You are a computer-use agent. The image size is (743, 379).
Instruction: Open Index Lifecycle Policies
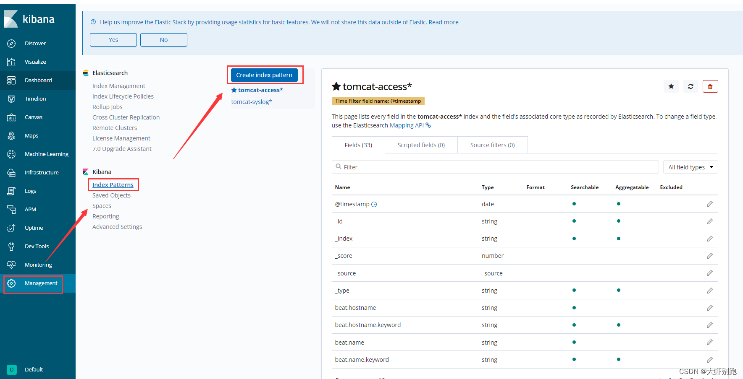(123, 96)
